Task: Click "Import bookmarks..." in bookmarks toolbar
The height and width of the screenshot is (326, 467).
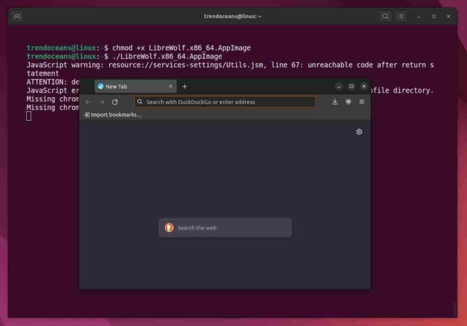Action: pos(113,115)
